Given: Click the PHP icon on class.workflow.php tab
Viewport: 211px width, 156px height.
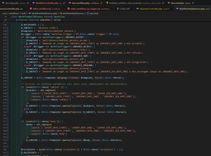Looking at the screenshot, I should (x=70, y=3).
